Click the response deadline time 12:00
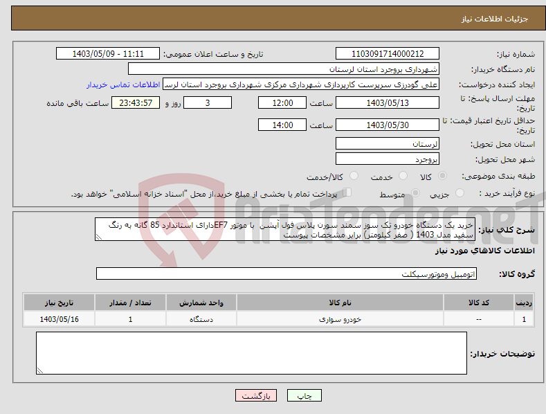 (x=282, y=102)
